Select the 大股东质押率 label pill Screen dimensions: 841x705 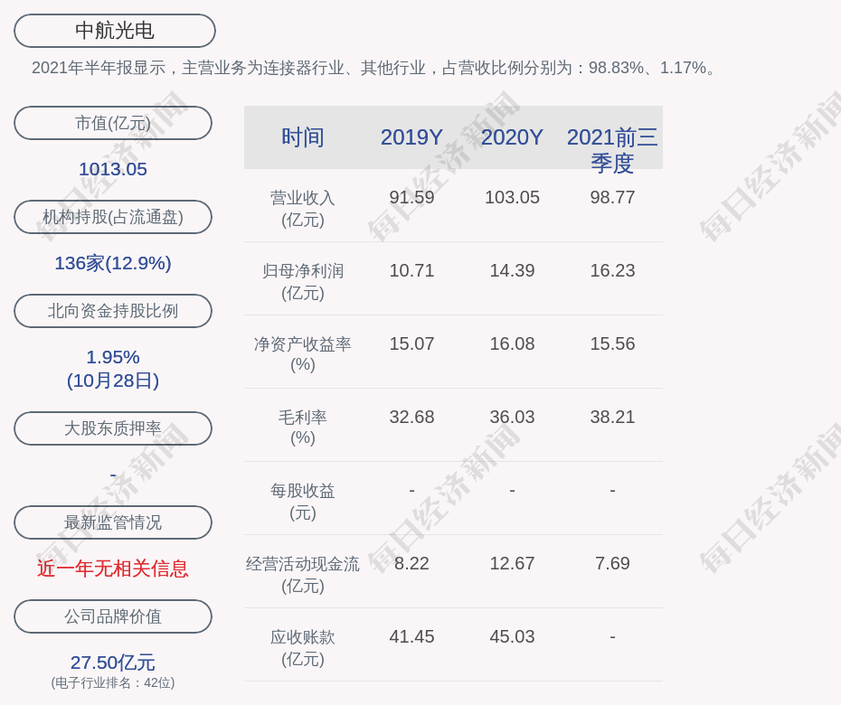113,428
